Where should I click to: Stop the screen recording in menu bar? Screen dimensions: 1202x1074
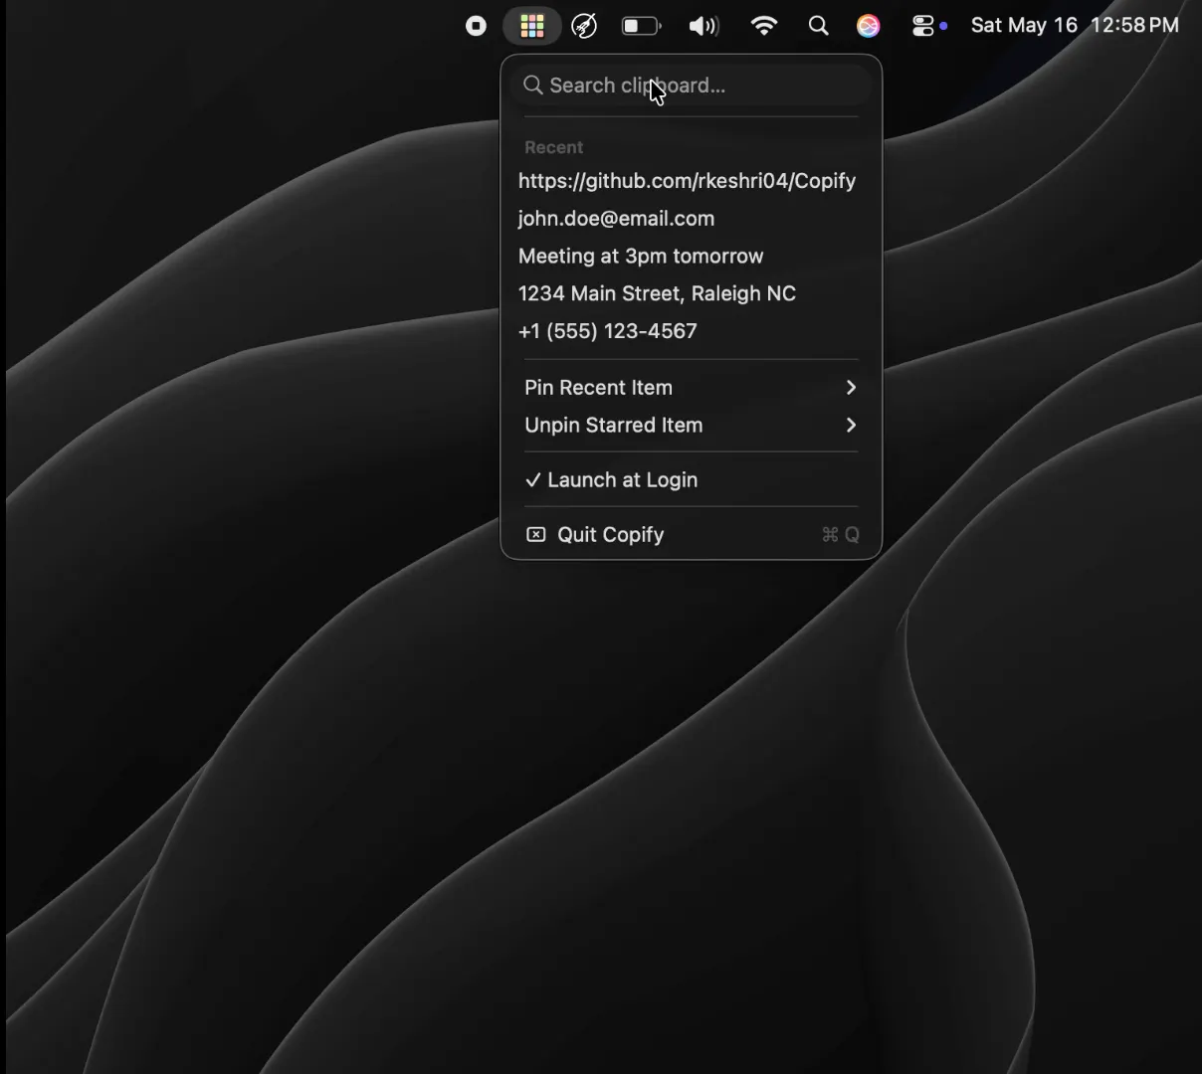[477, 26]
